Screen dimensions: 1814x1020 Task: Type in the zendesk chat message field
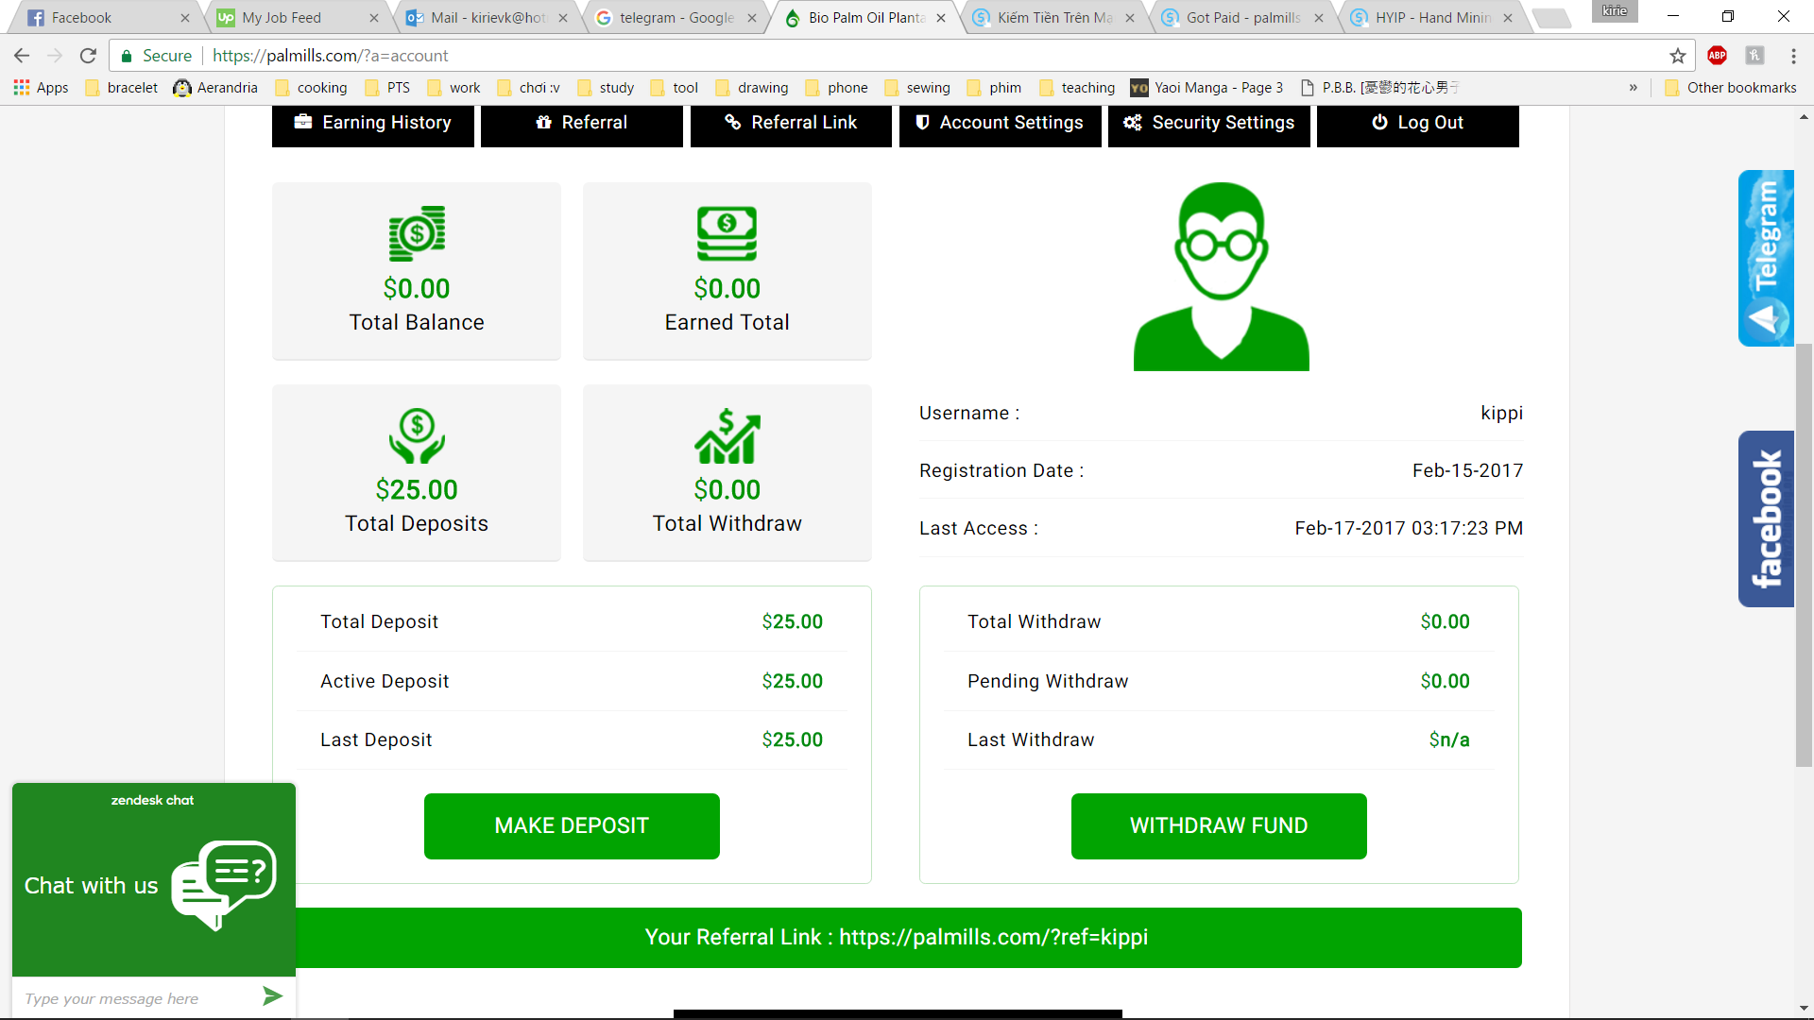[x=132, y=998]
